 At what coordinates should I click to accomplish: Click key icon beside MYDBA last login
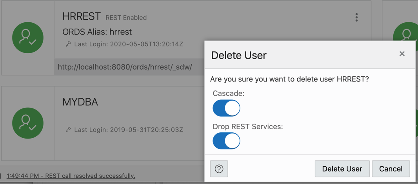(x=68, y=130)
